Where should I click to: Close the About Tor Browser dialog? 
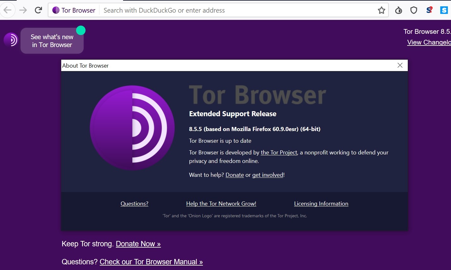pyautogui.click(x=400, y=65)
